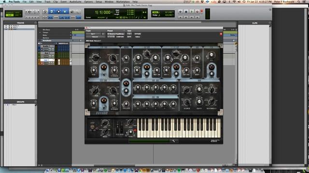
Task: Open the Clips list pop-up menu
Action: 270,23
